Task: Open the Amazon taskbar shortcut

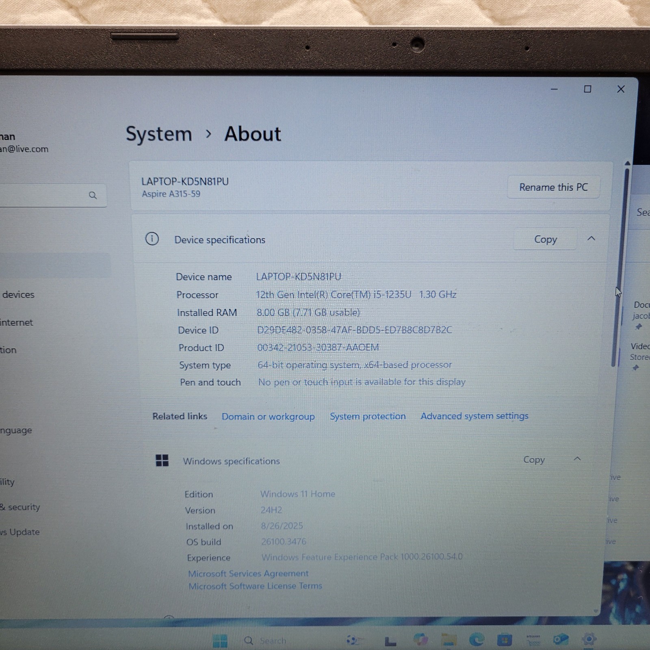Action: tap(533, 640)
